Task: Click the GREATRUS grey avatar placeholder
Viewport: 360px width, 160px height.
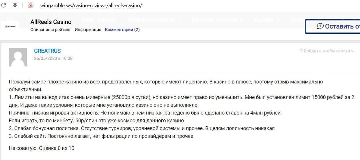Action: click(x=18, y=58)
